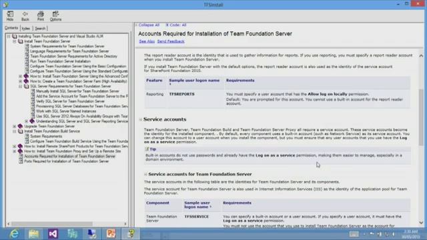Open File Explorer from the taskbar
The width and height of the screenshot is (427, 240).
click(33, 234)
